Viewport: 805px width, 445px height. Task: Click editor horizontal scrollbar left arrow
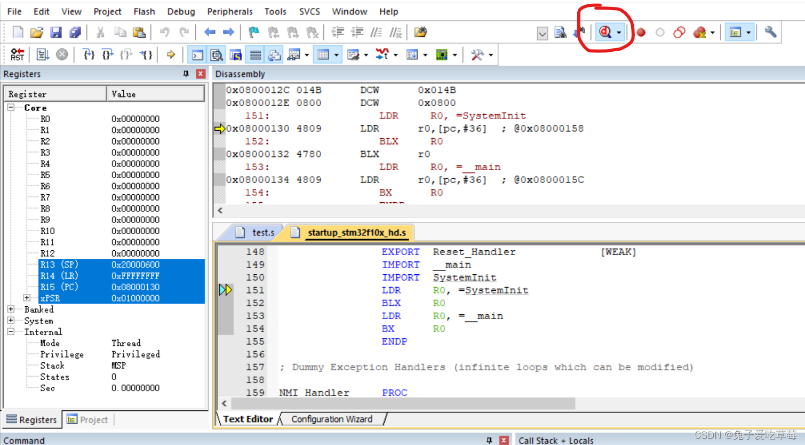[224, 403]
